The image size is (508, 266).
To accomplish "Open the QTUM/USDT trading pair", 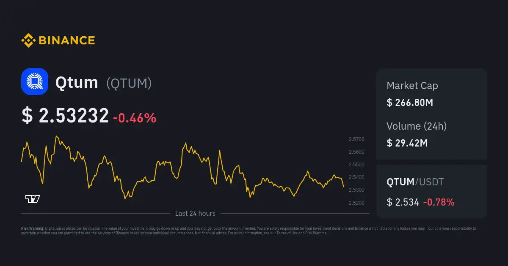I will pyautogui.click(x=415, y=182).
